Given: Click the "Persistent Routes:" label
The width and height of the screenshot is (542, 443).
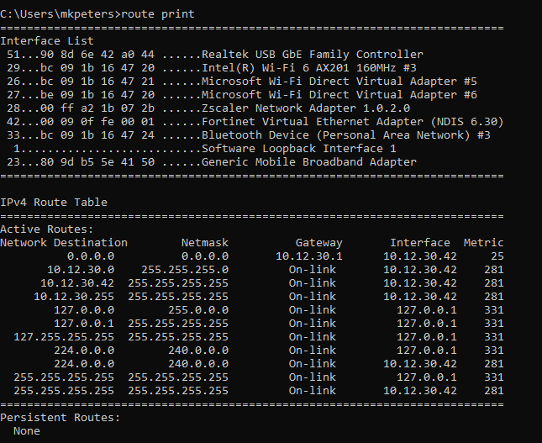Looking at the screenshot, I should (x=61, y=417).
